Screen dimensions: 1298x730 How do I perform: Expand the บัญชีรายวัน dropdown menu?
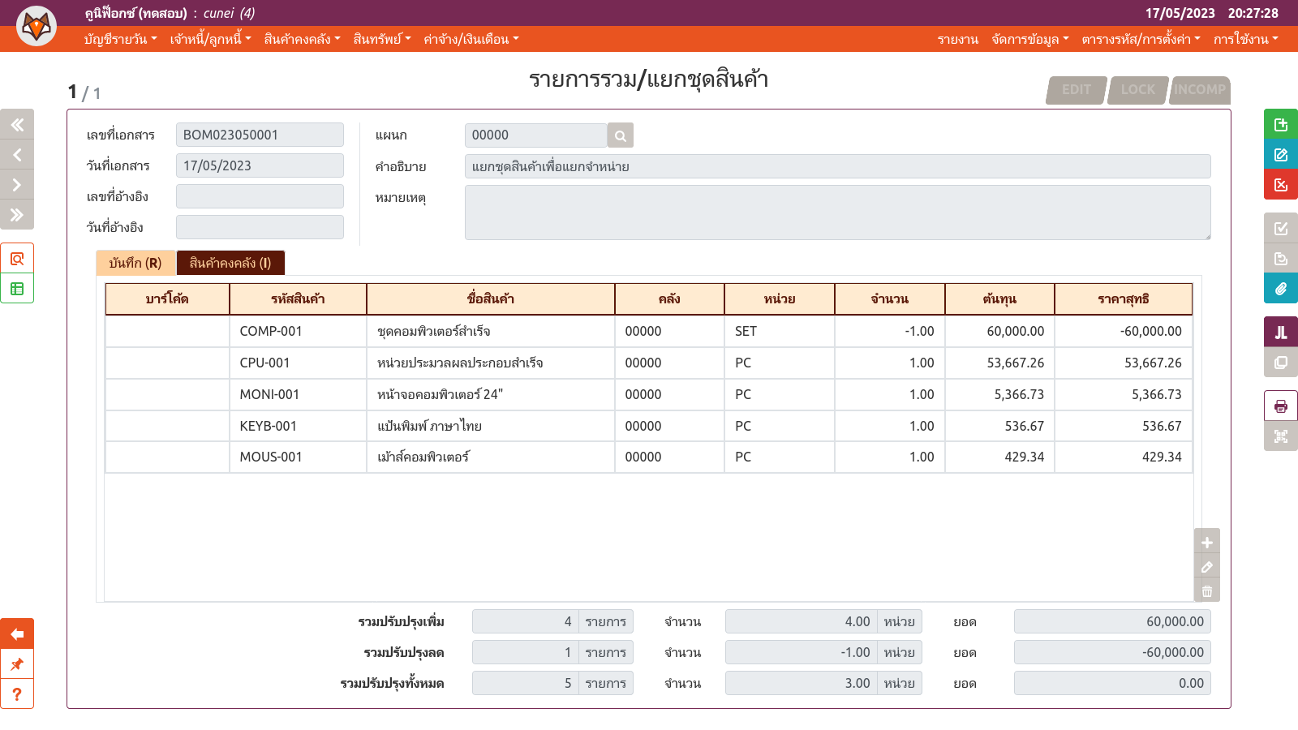120,39
